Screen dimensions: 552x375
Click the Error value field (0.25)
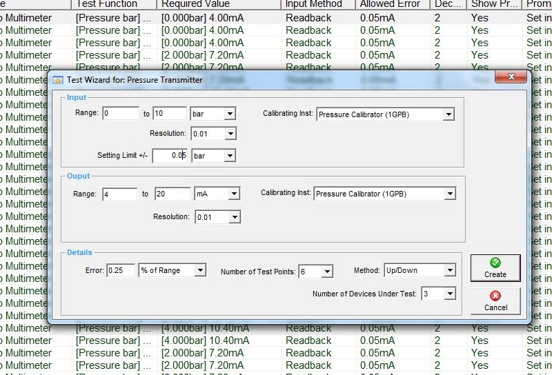[x=121, y=271]
